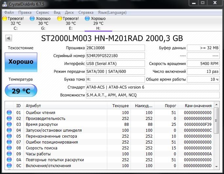224x174 pixels.
Task: Minimize the CrystalDiskInfo window
Action: pos(194,3)
